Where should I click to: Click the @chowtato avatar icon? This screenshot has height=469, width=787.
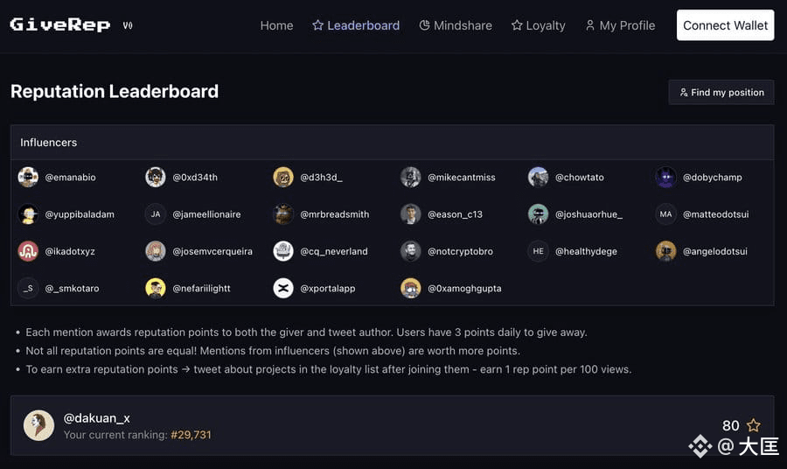539,177
